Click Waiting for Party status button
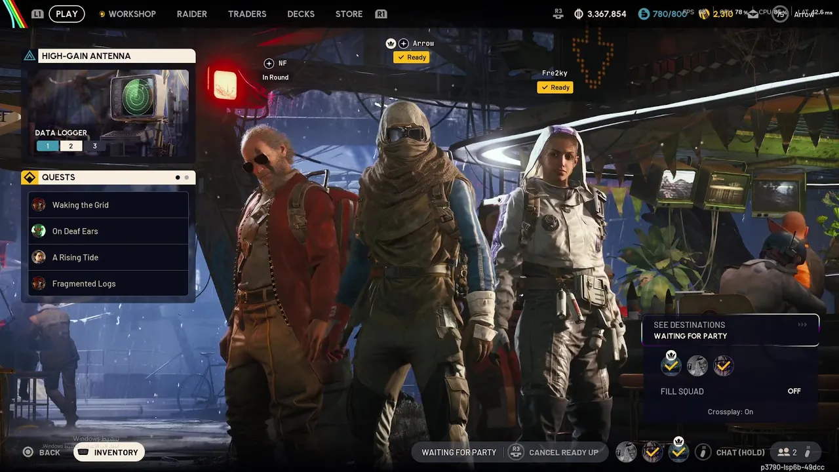Viewport: 839px width, 472px height. tap(459, 452)
